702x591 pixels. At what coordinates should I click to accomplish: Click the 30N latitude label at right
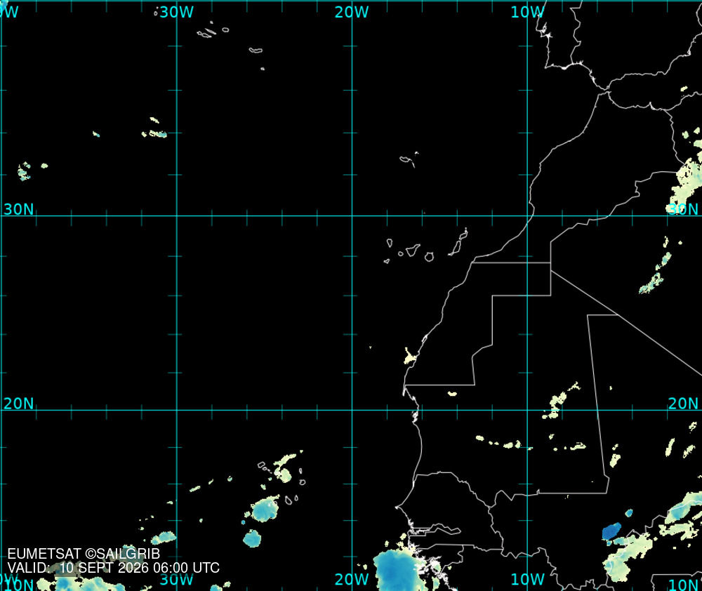(x=683, y=209)
